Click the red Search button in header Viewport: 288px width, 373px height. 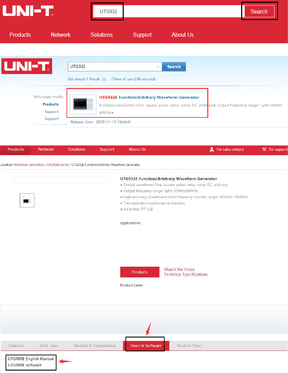click(x=259, y=11)
